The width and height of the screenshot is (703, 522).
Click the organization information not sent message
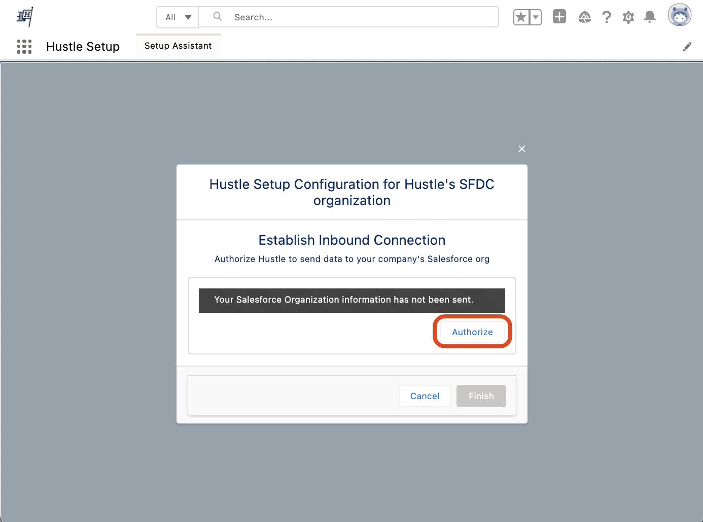click(352, 300)
